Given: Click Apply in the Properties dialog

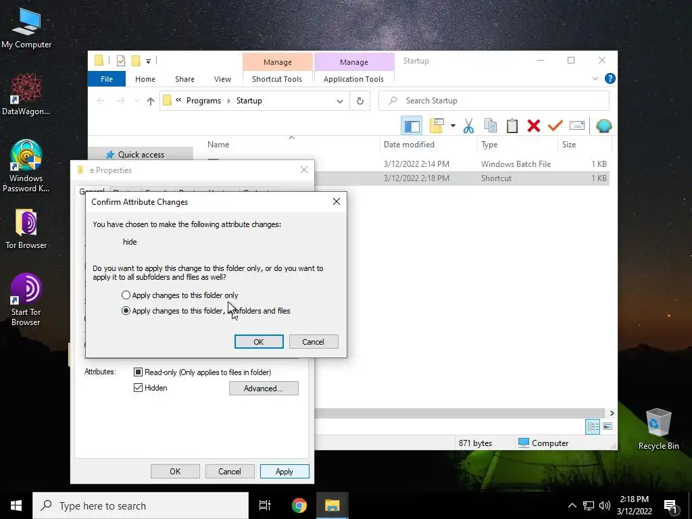Looking at the screenshot, I should tap(285, 471).
